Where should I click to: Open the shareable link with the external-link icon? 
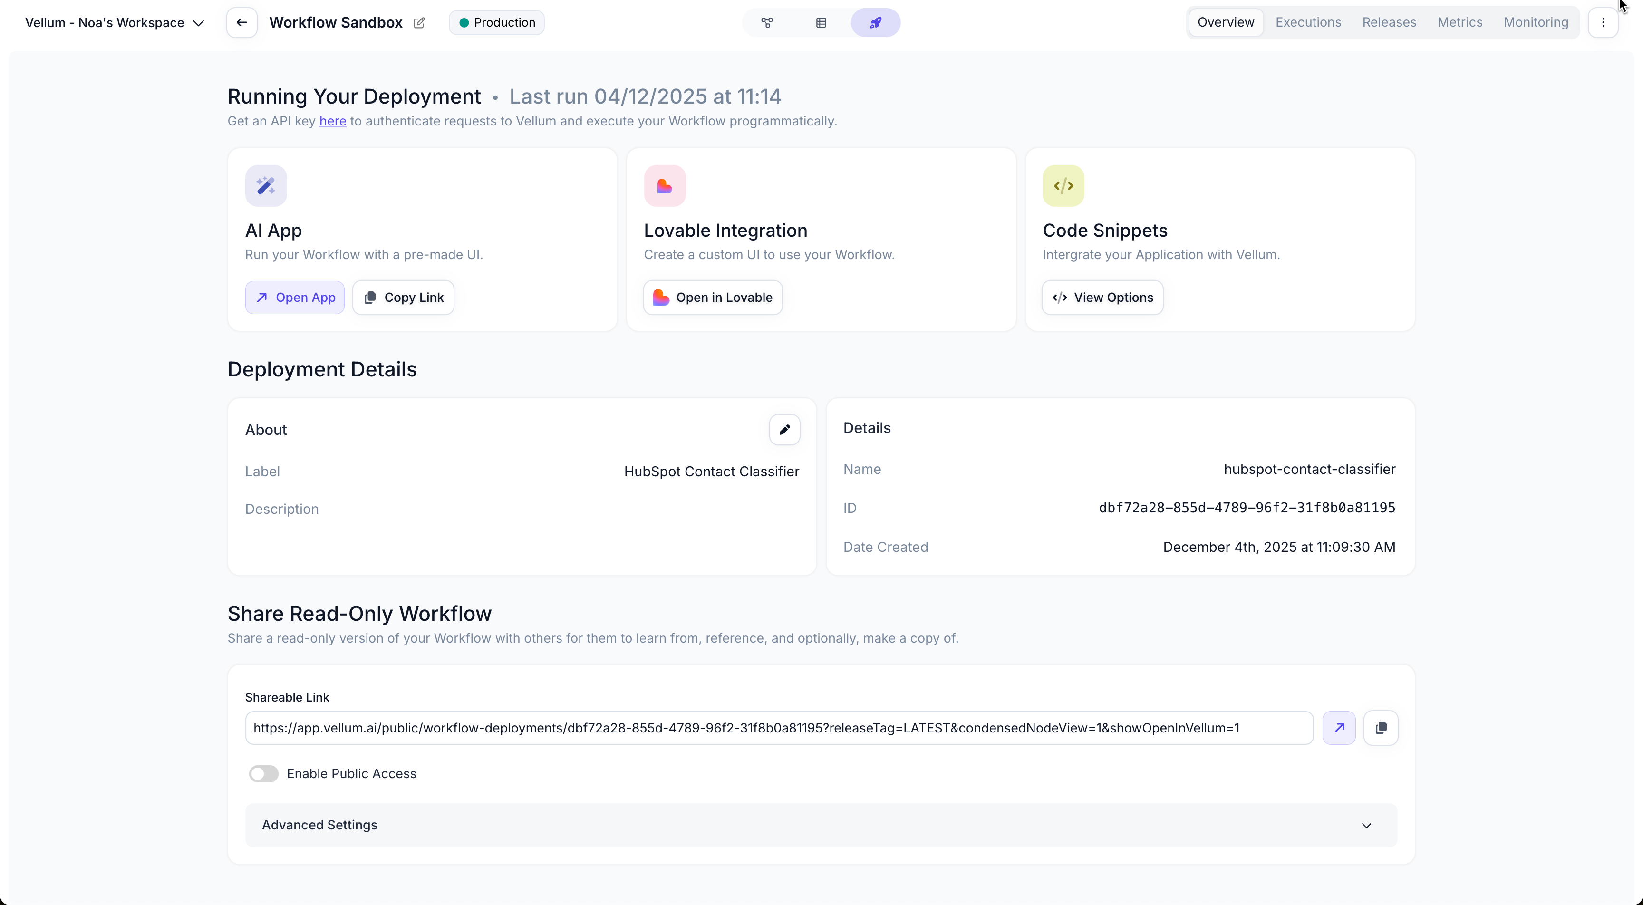coord(1339,727)
